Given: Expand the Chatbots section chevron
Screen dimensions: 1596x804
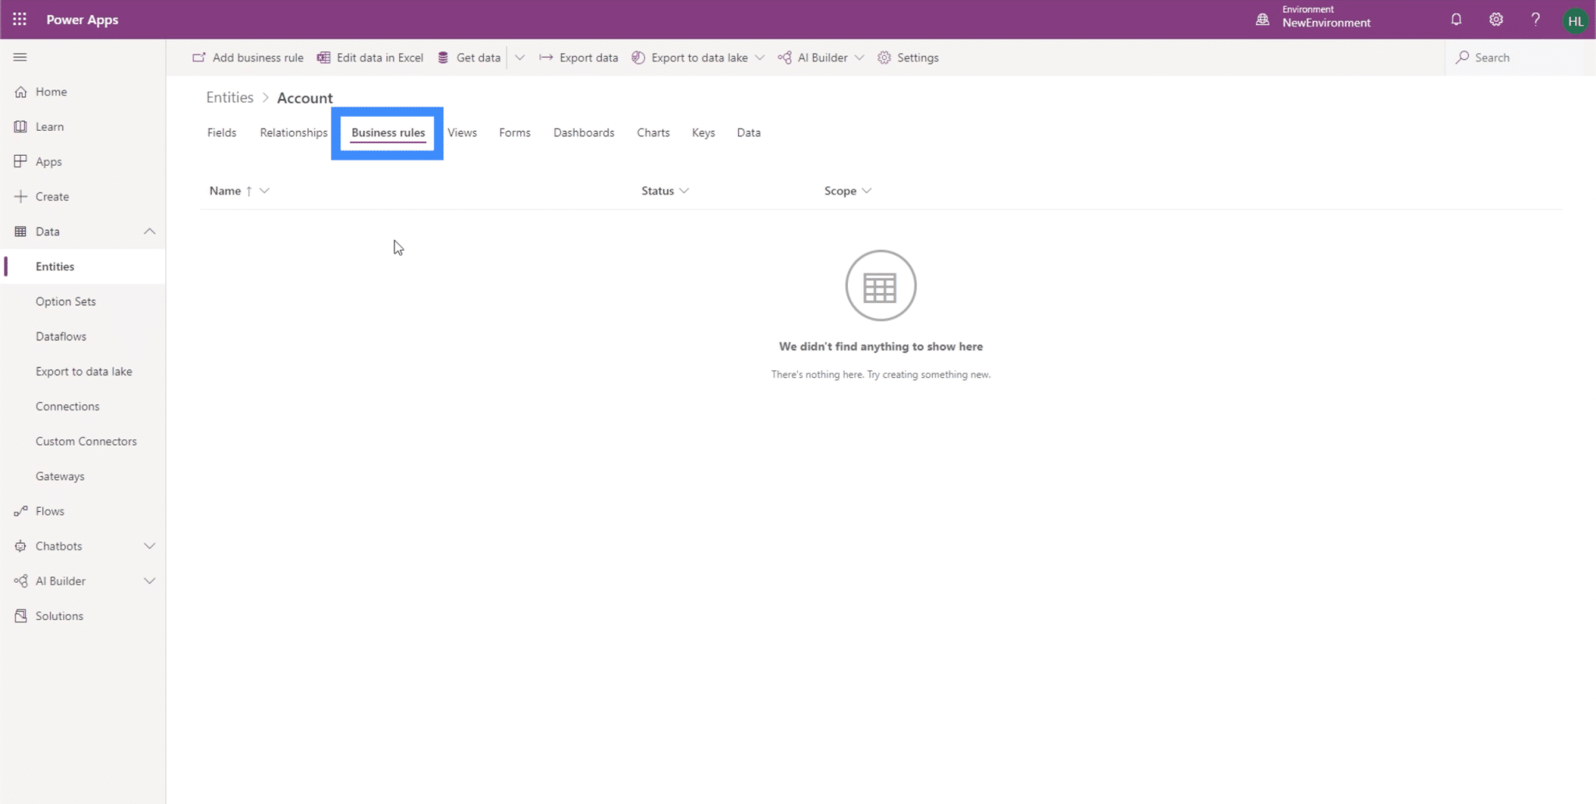Looking at the screenshot, I should (150, 546).
